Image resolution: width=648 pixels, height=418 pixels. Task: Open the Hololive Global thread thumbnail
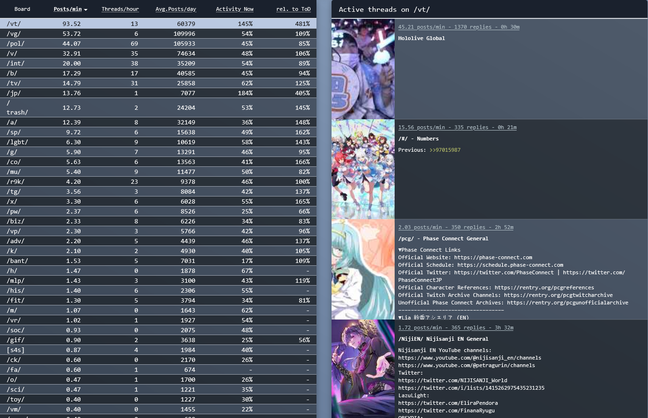click(x=363, y=69)
